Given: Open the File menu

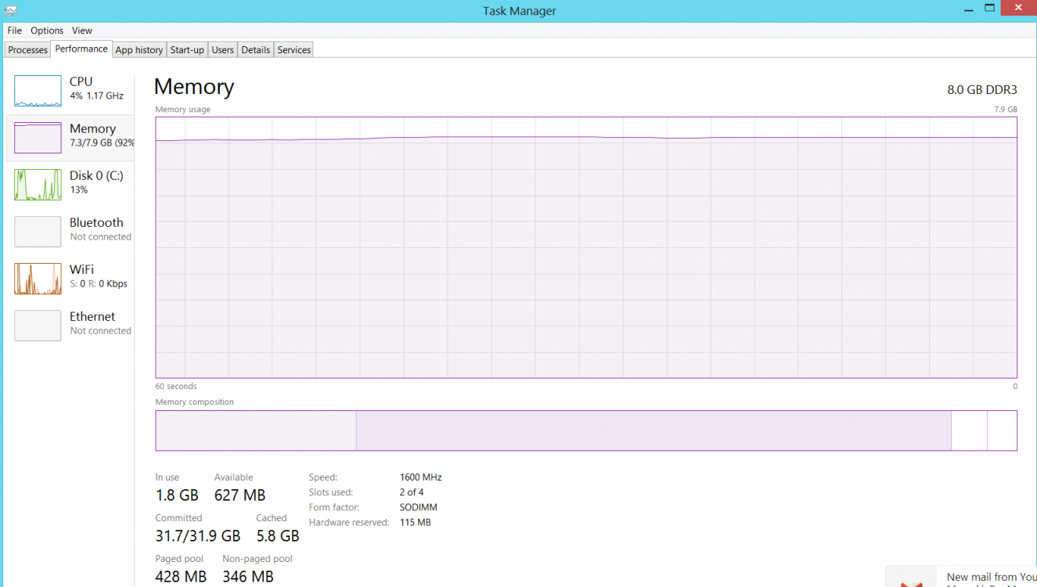Looking at the screenshot, I should coord(14,31).
